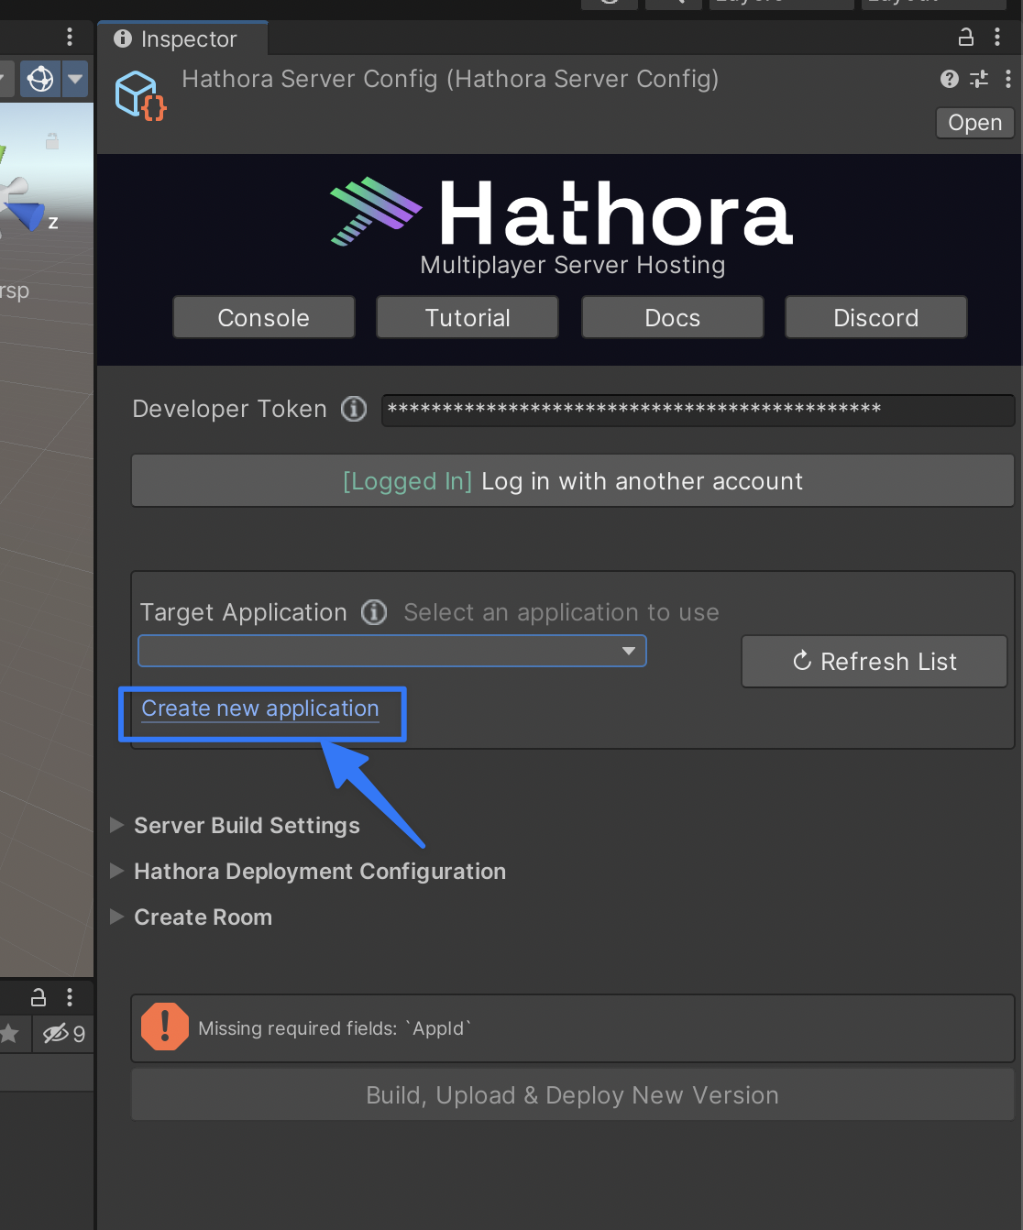Click the Hathora Server Config asset icon
The width and height of the screenshot is (1023, 1230).
pos(140,94)
